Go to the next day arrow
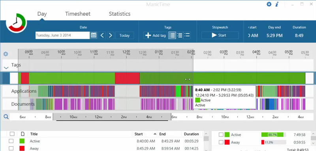316x151 pixels. (111, 35)
